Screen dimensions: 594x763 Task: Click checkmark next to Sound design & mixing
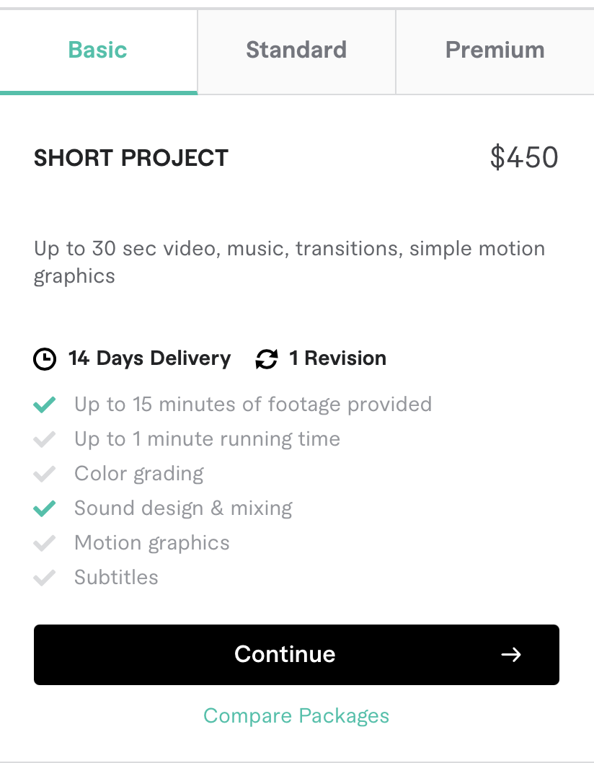45,508
